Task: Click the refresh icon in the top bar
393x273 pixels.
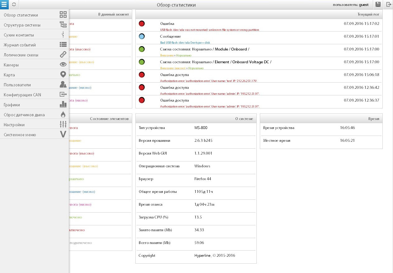Action: tap(14, 5)
